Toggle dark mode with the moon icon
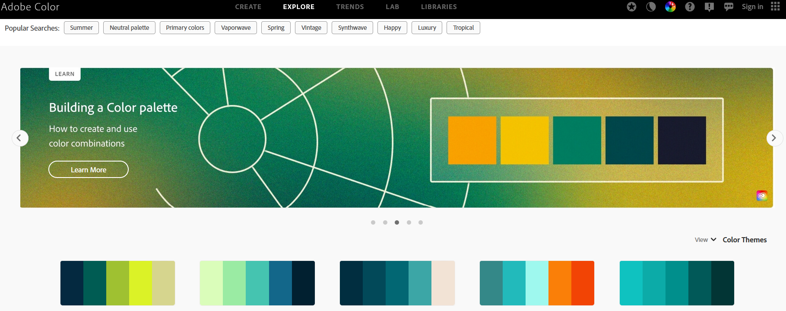 pos(651,6)
